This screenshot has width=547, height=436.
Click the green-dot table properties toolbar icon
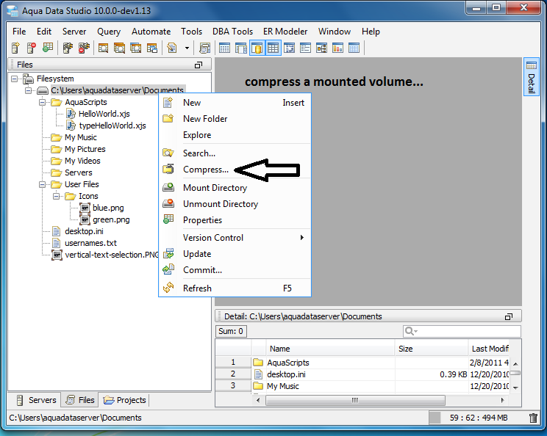[48, 48]
